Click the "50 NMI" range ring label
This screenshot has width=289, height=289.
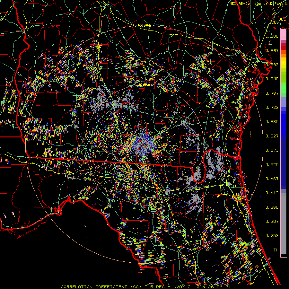click(x=144, y=85)
